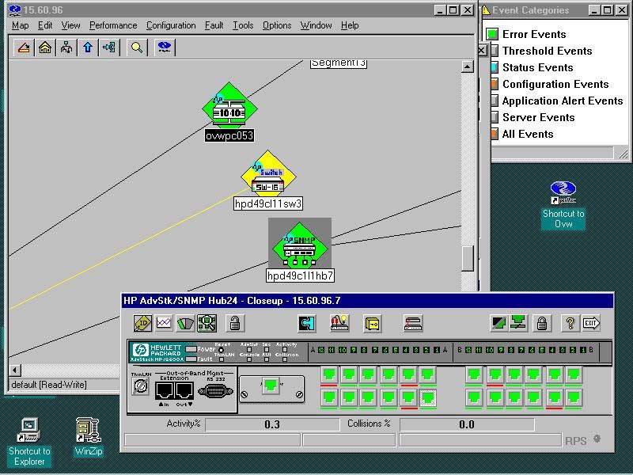Open the Window menu

pyautogui.click(x=316, y=25)
